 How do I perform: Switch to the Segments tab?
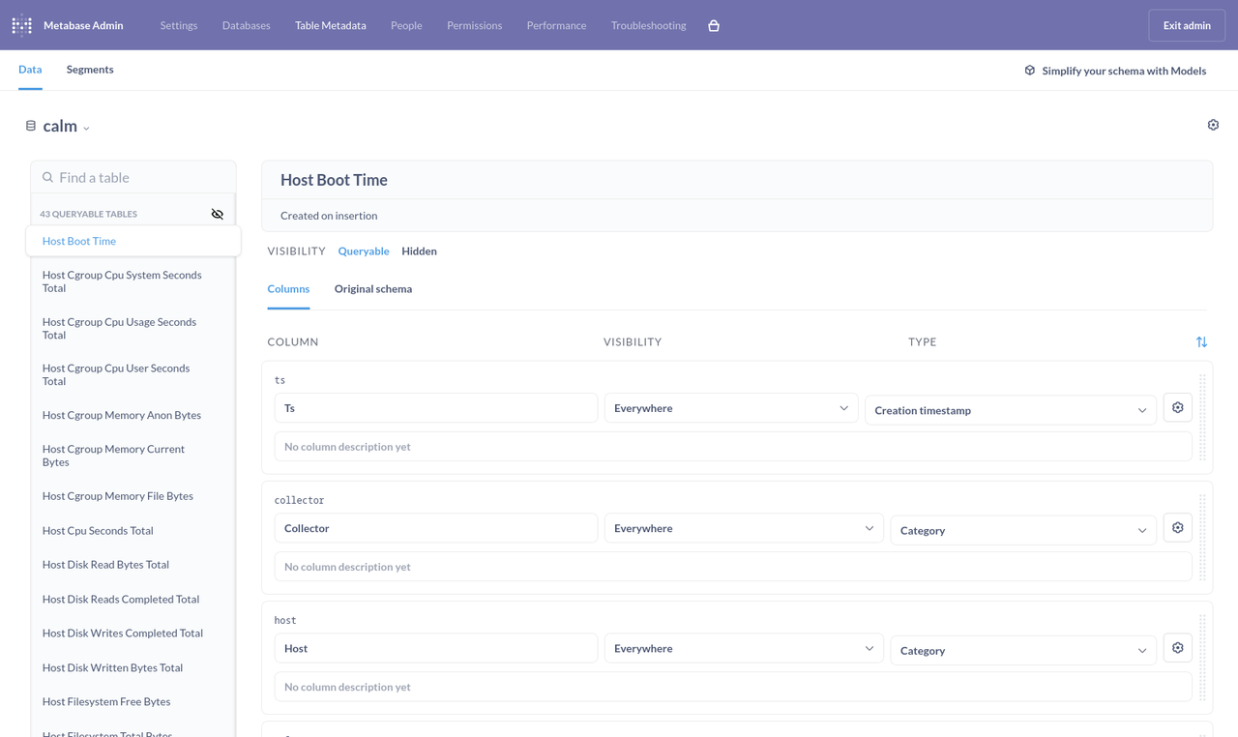[x=90, y=69]
